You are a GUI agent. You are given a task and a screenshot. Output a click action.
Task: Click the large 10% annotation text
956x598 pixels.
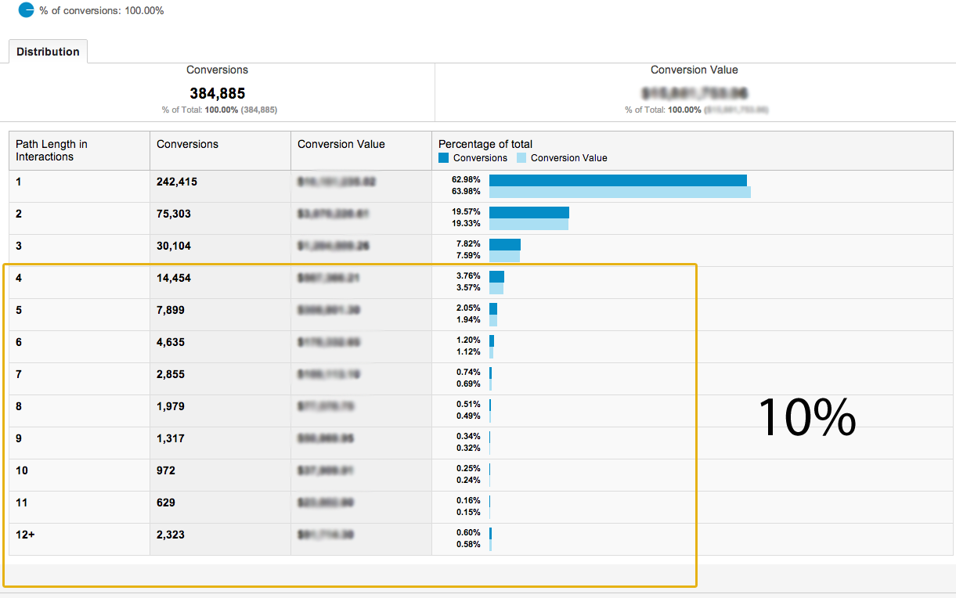pos(806,417)
